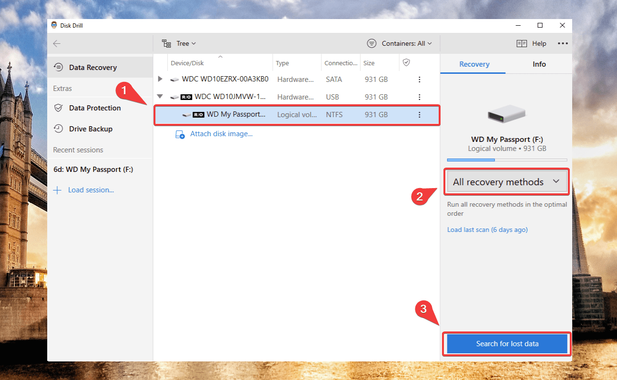
Task: Click the shield protection column header icon
Action: 406,62
